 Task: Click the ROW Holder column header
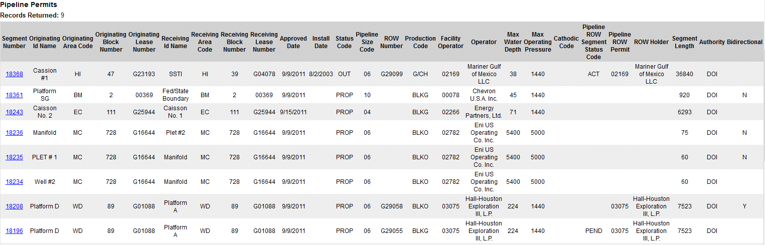click(x=651, y=42)
